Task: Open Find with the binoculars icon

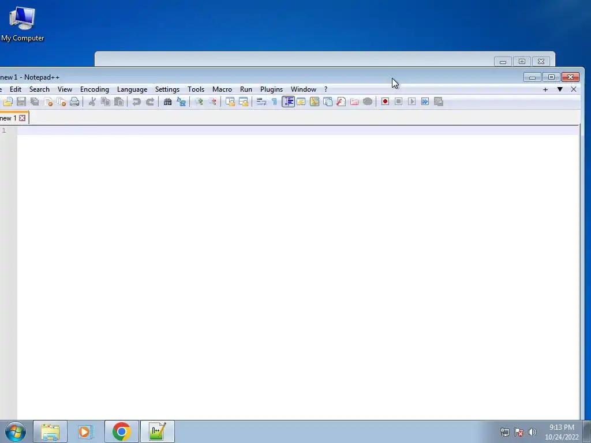Action: [168, 102]
